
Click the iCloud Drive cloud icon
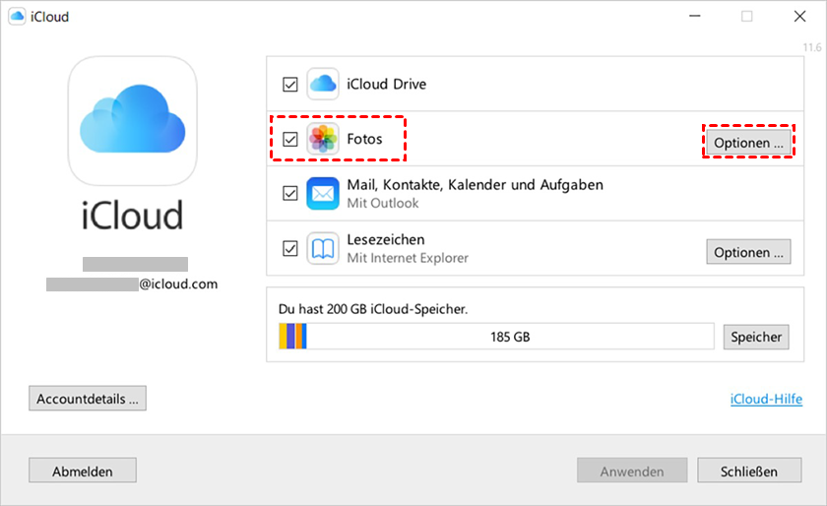pos(323,85)
